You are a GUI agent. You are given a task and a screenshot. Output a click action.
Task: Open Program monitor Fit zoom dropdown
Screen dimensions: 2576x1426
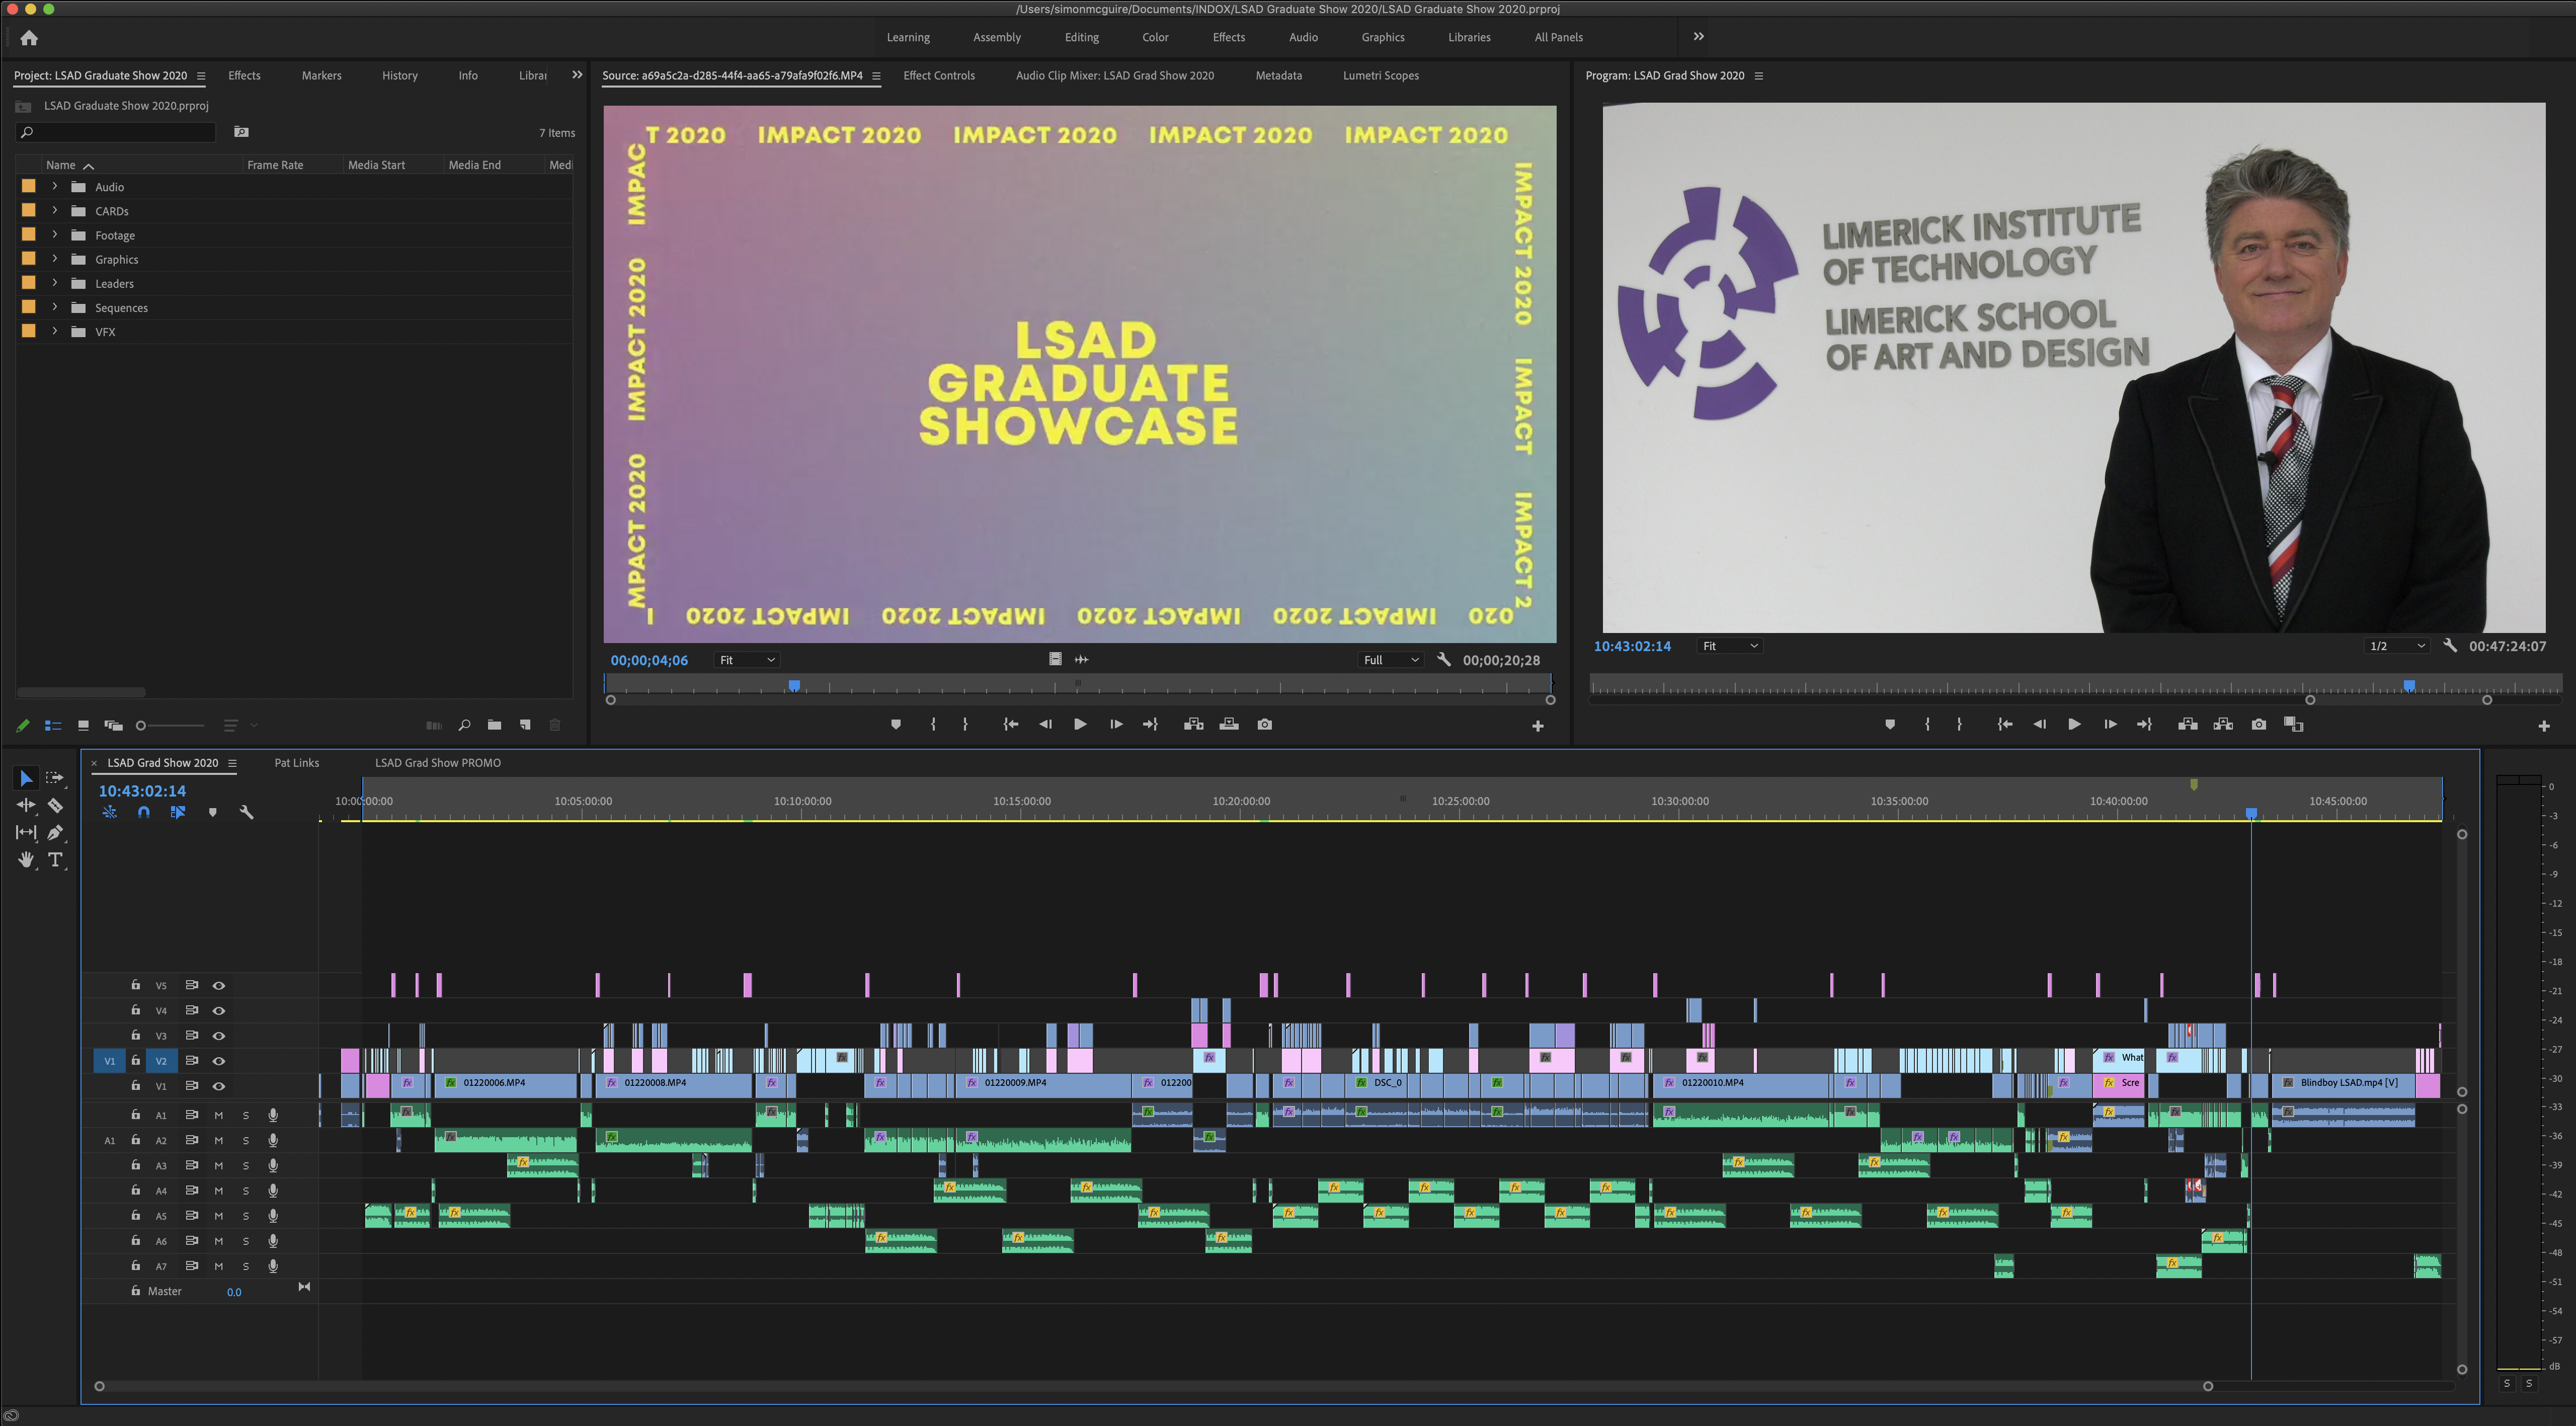point(1730,647)
